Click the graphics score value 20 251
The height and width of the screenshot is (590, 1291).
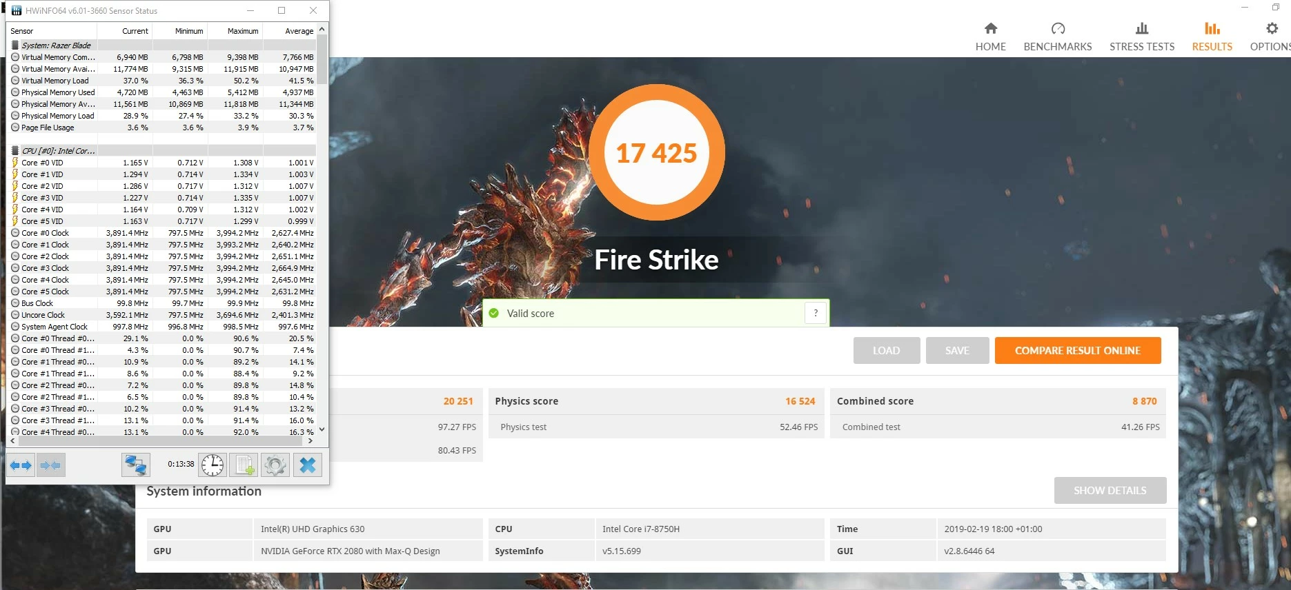pos(458,401)
